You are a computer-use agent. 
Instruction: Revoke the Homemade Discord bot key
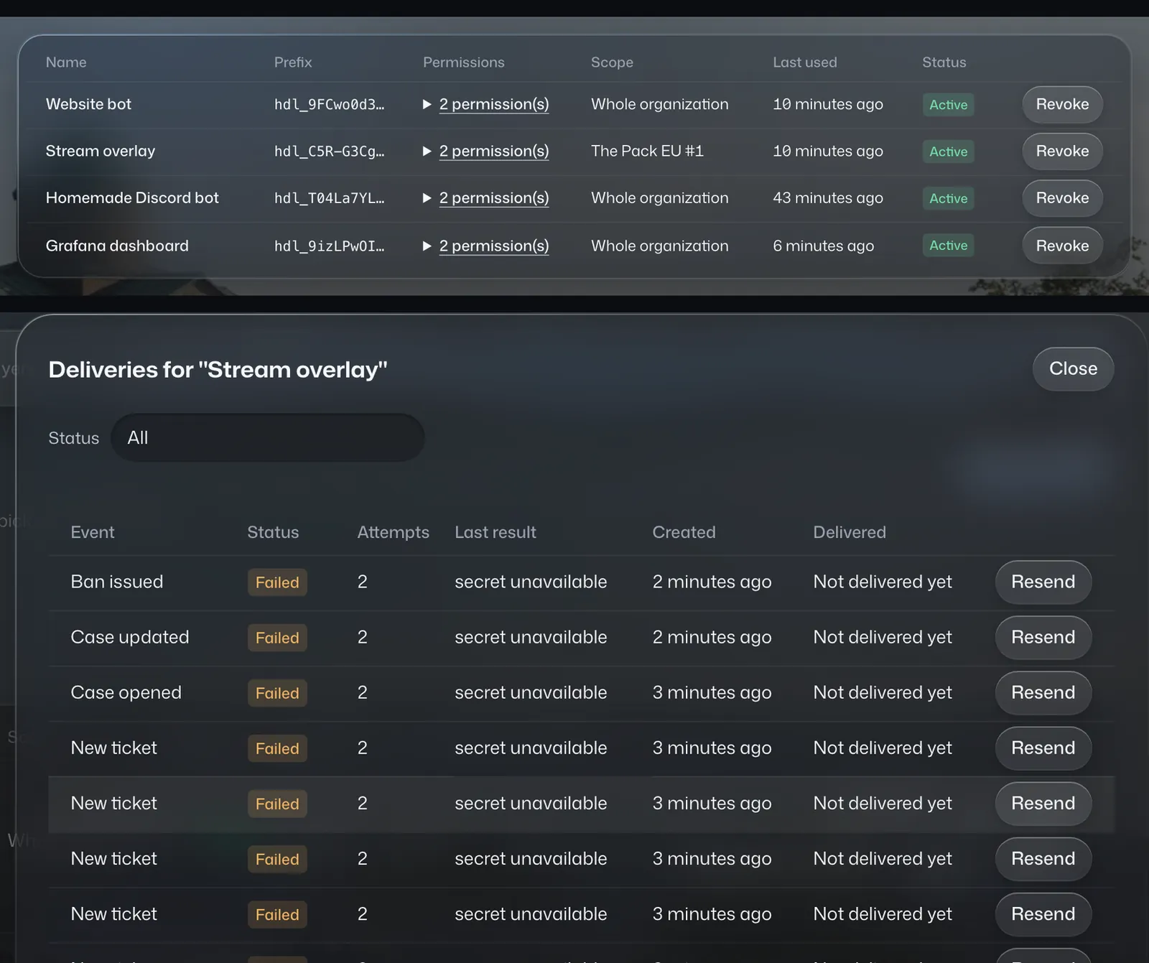click(x=1062, y=197)
